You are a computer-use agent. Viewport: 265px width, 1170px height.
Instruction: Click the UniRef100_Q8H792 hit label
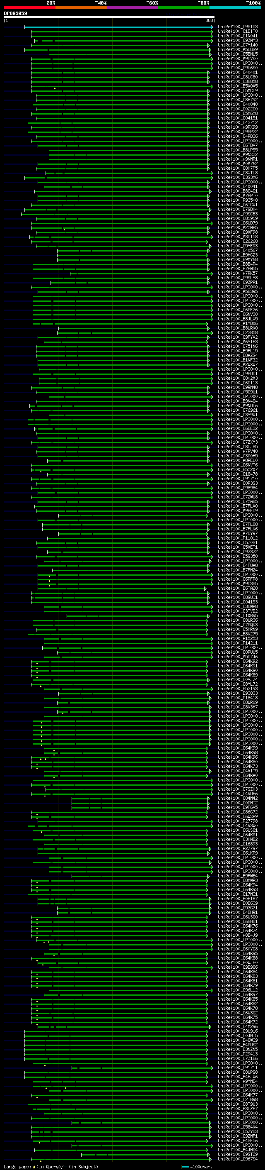(x=238, y=100)
